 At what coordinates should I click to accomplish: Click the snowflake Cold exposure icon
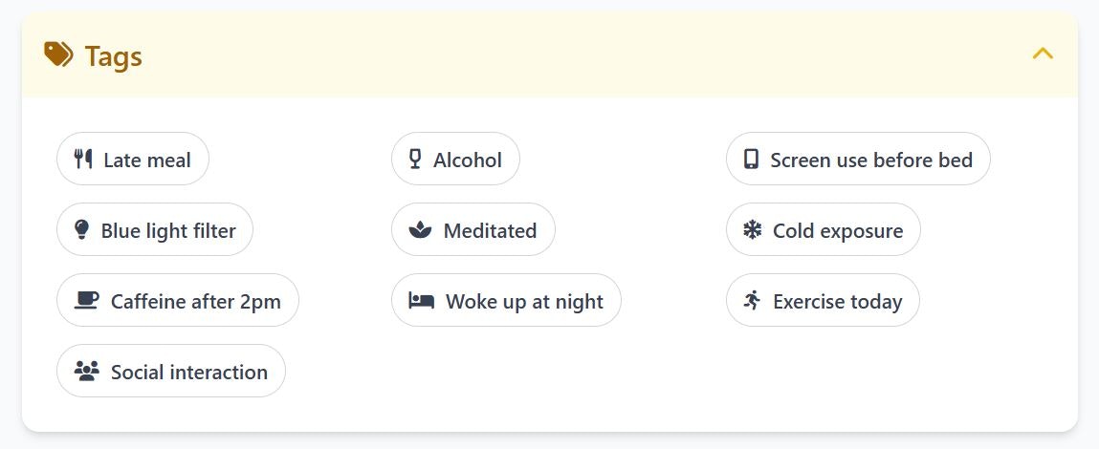coord(752,229)
